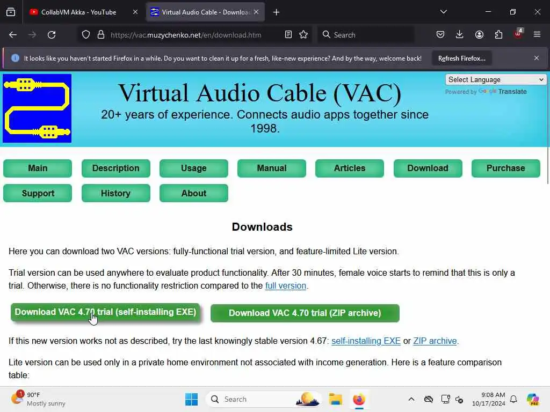This screenshot has height=412, width=550.
Task: Go to the Purchase page
Action: coord(506,168)
